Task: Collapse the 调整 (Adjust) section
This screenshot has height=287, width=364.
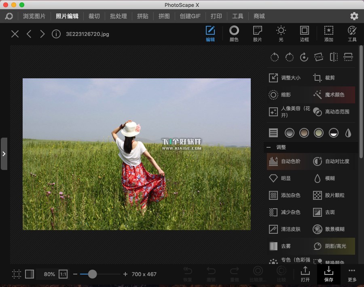Action: (x=268, y=147)
